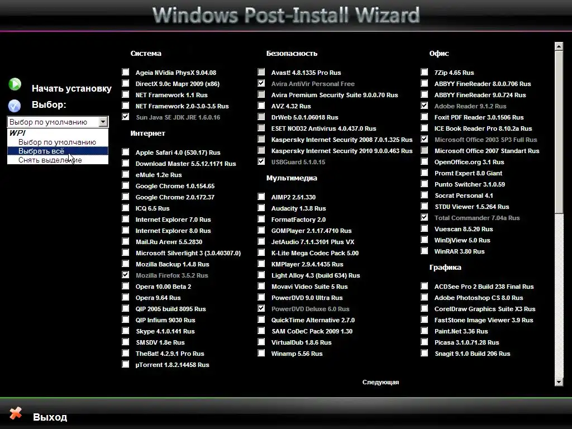This screenshot has height=429, width=572.
Task: Tick OpenOffice.org 3.1 Rus checkbox
Action: pyautogui.click(x=425, y=161)
